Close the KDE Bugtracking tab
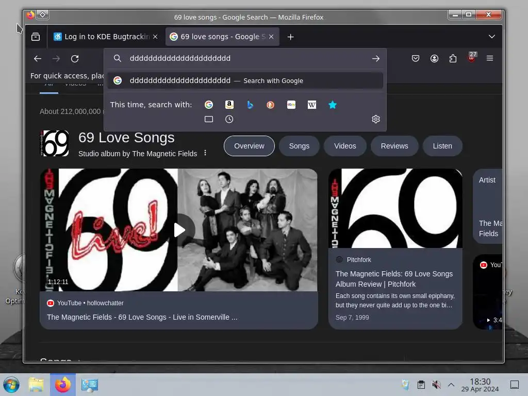 point(155,37)
